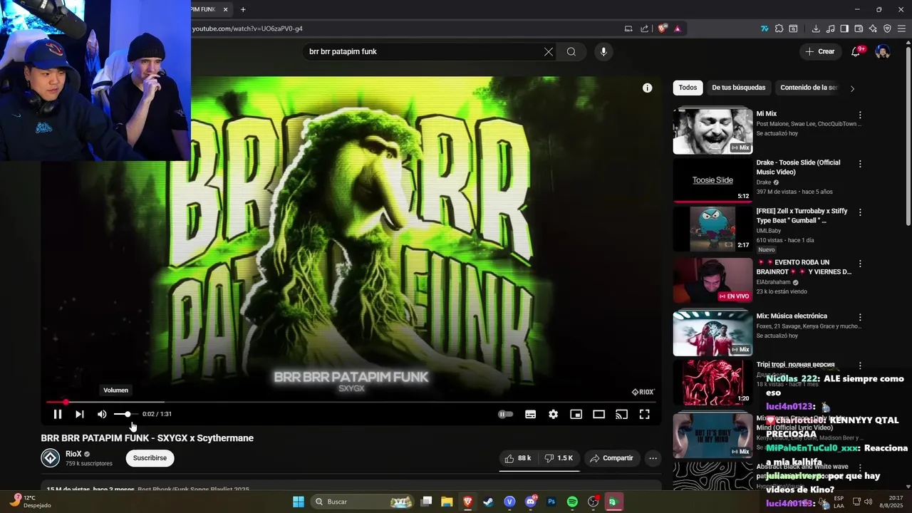Image resolution: width=912 pixels, height=513 pixels.
Task: Toggle subtitles in the video player
Action: click(x=530, y=414)
